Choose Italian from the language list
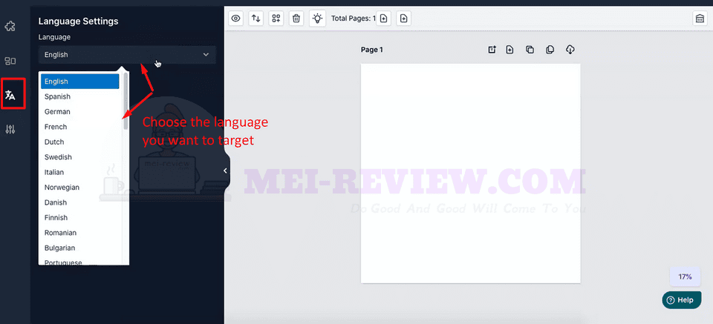This screenshot has width=713, height=324. [x=80, y=173]
